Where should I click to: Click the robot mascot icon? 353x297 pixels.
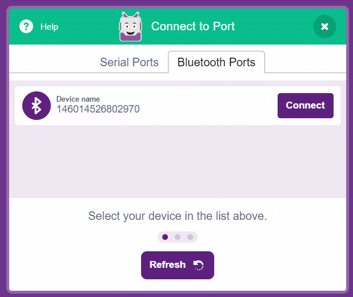(131, 27)
